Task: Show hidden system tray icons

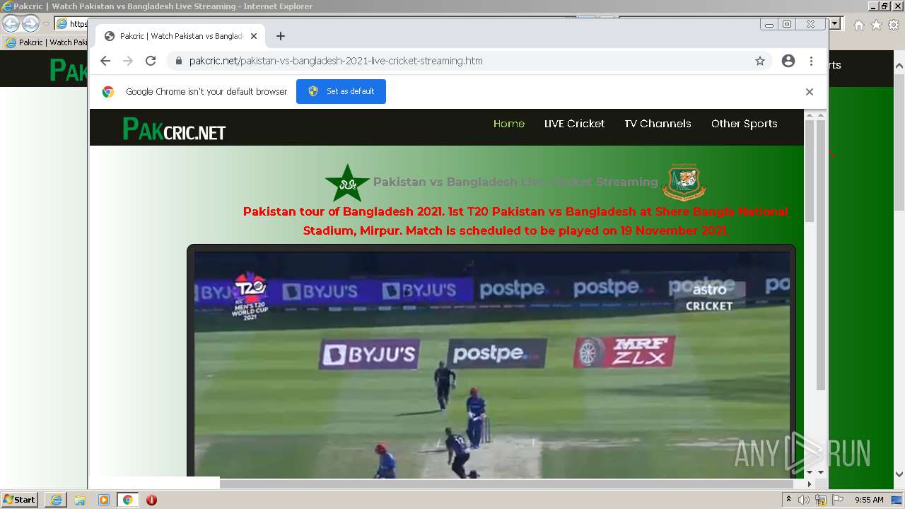Action: coord(788,500)
